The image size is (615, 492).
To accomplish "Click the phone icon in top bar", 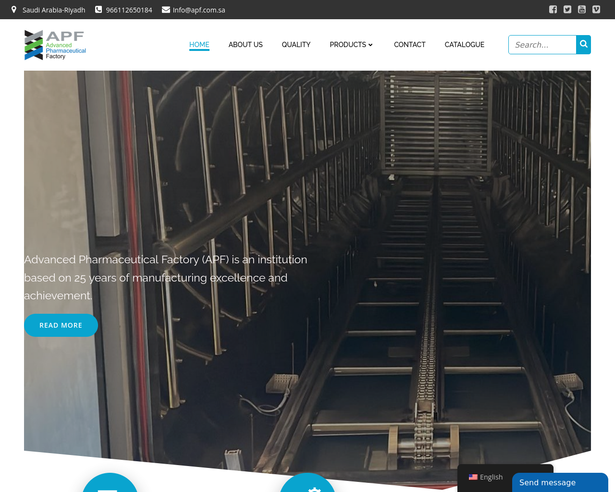I will 98,10.
